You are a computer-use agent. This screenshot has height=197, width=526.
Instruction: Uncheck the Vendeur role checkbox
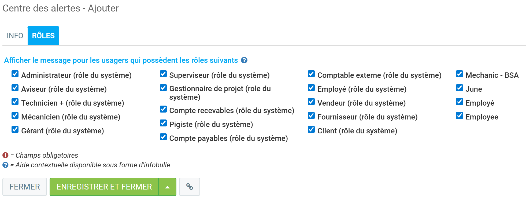pyautogui.click(x=311, y=102)
